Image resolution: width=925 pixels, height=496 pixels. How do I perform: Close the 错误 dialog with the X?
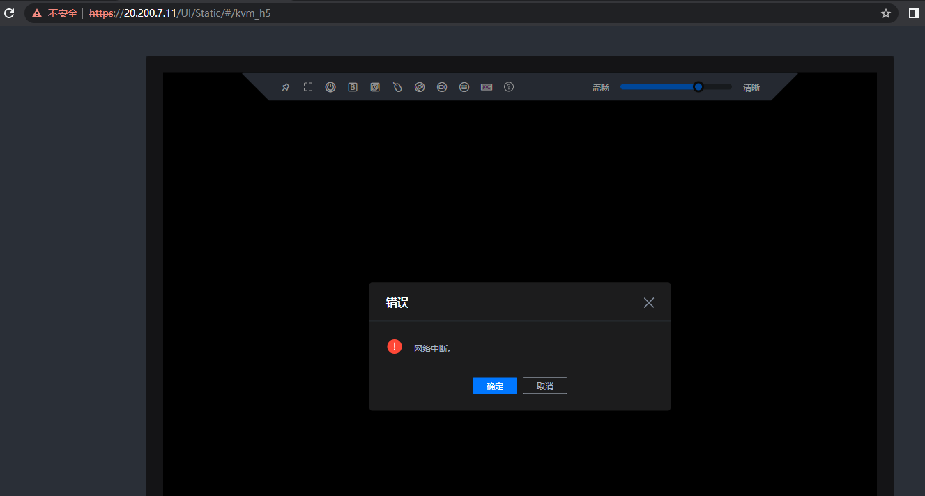[649, 302]
